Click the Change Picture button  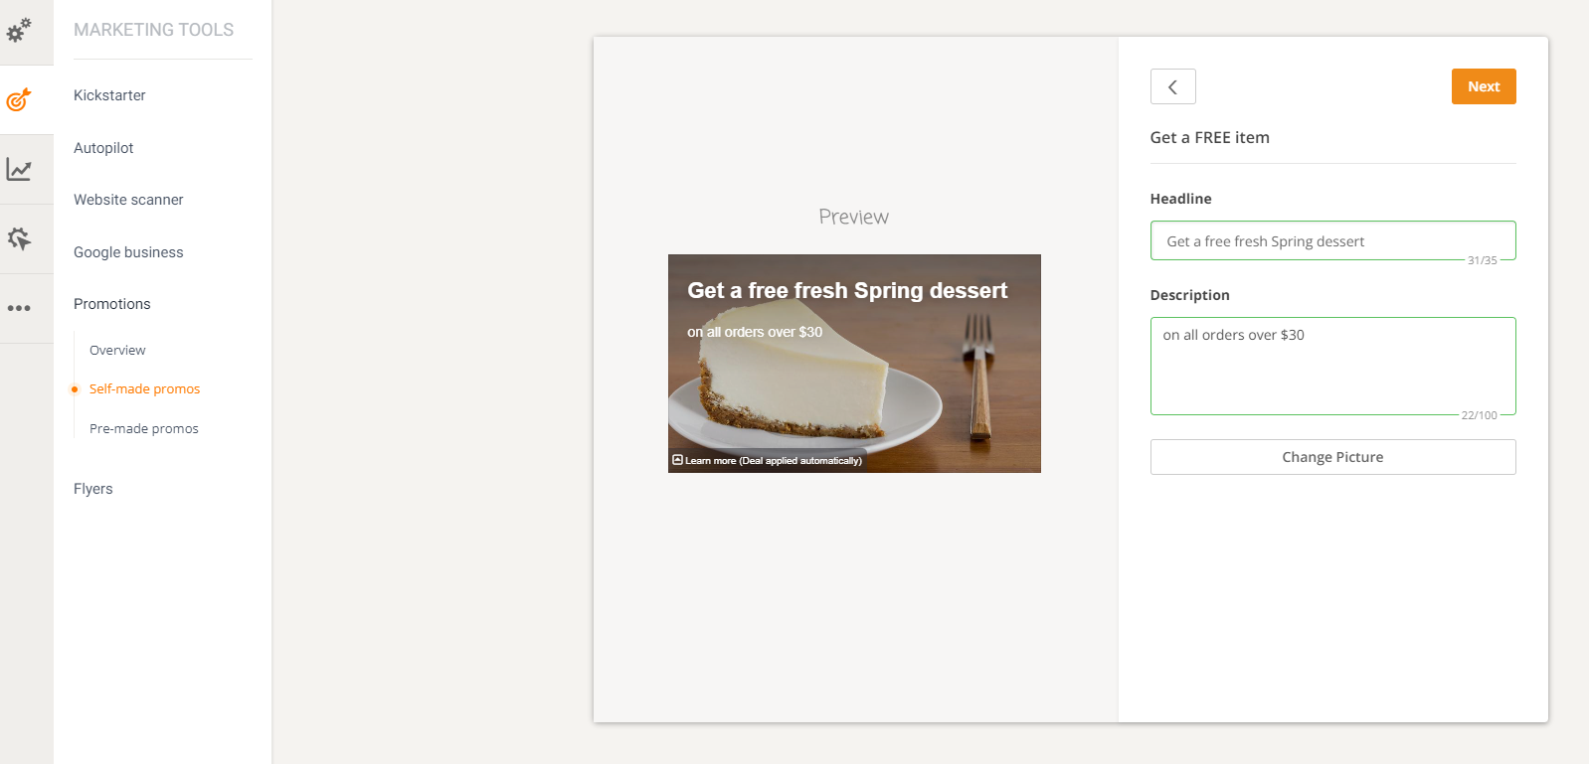pyautogui.click(x=1332, y=457)
